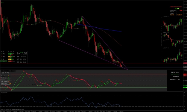Select the M1 timeframe trend arrow
The height and width of the screenshot is (112, 187).
[x=2, y=53]
